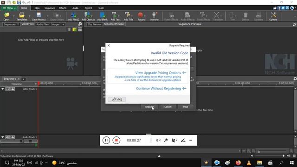Screen dimensions: 297x167
Task: Click the Add Title icon
Action: pyautogui.click(x=127, y=15)
